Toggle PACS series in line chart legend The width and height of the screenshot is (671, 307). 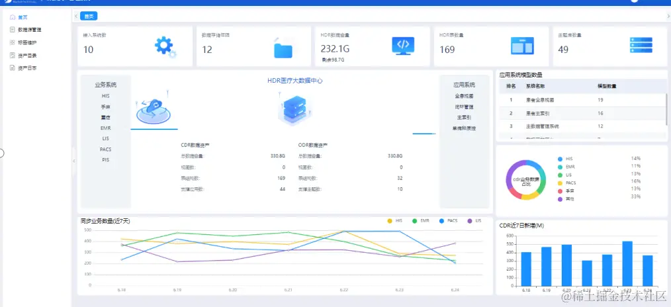[448, 220]
